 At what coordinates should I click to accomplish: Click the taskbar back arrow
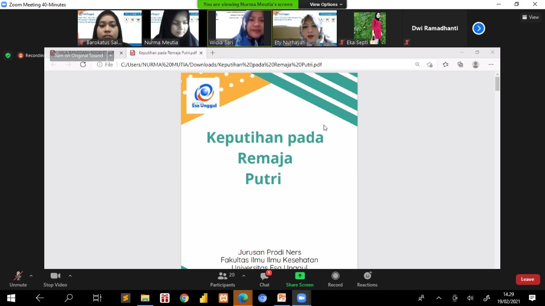click(40, 298)
